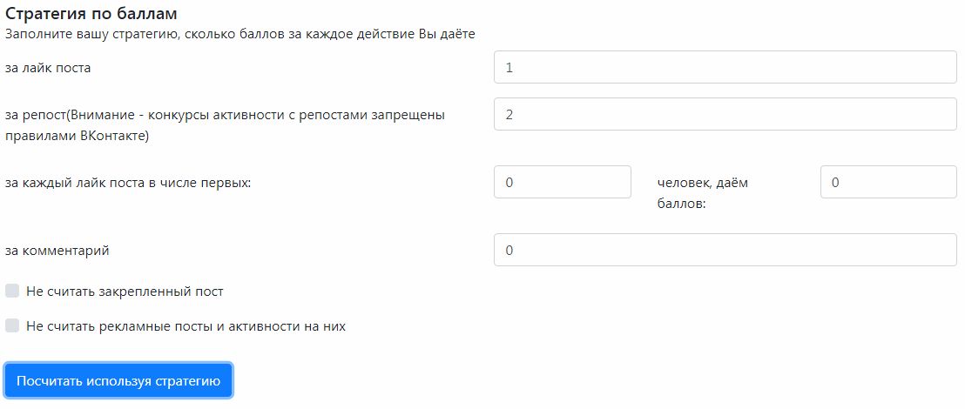Click the word 'баллов:' beside last small input
This screenshot has width=965, height=409.
tap(681, 204)
